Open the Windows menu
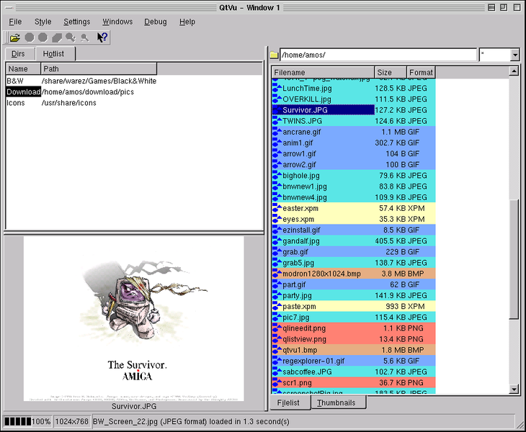526x432 pixels. coord(117,22)
